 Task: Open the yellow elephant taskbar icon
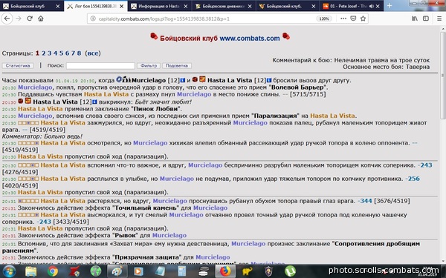point(247,271)
